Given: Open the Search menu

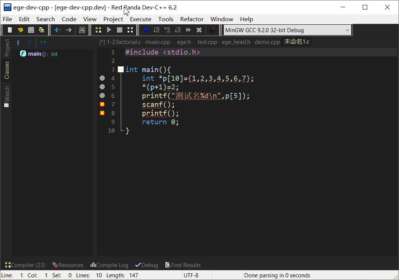Looking at the screenshot, I should click(x=45, y=19).
